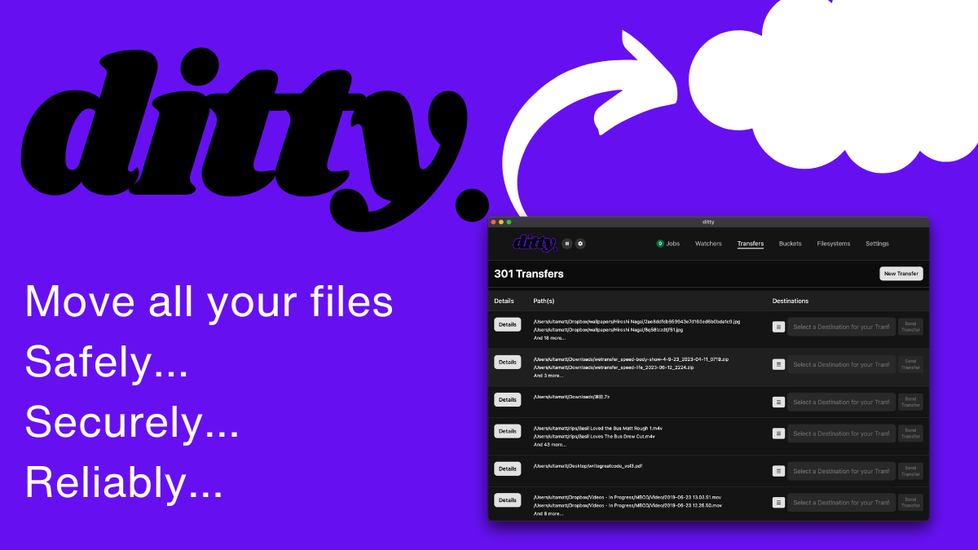Open the row menu icon for the Basil Bus videos transfer
The width and height of the screenshot is (978, 550).
click(777, 433)
